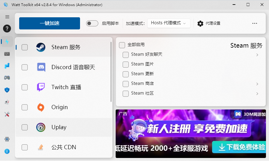The height and width of the screenshot is (161, 269).
Task: Check the Steam 商店 checkbox
Action: (x=126, y=84)
